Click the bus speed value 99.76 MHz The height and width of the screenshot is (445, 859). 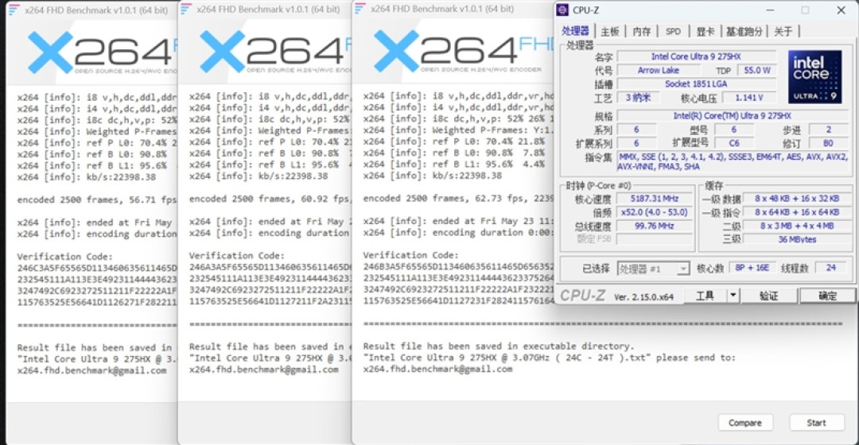coord(654,226)
